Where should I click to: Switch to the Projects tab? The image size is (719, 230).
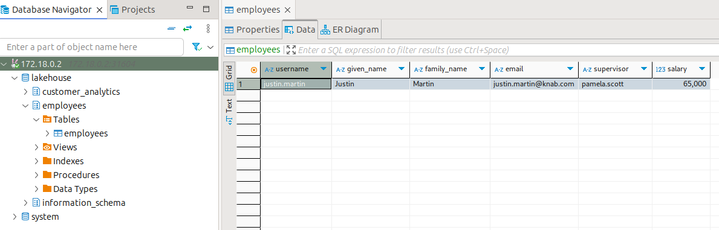click(x=132, y=10)
